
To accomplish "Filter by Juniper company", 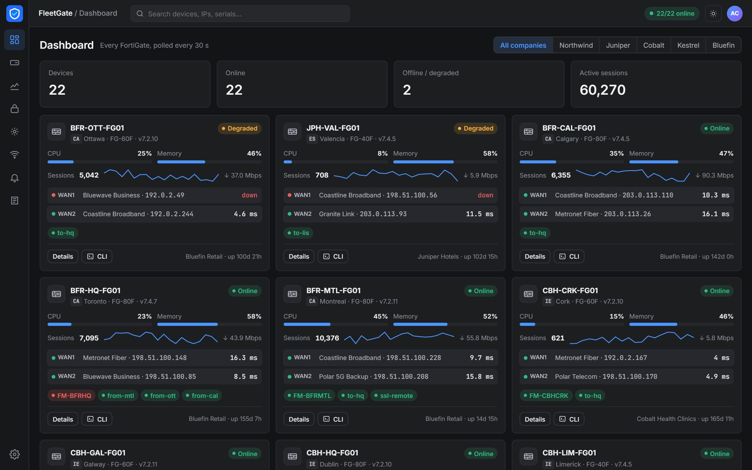I will point(618,45).
